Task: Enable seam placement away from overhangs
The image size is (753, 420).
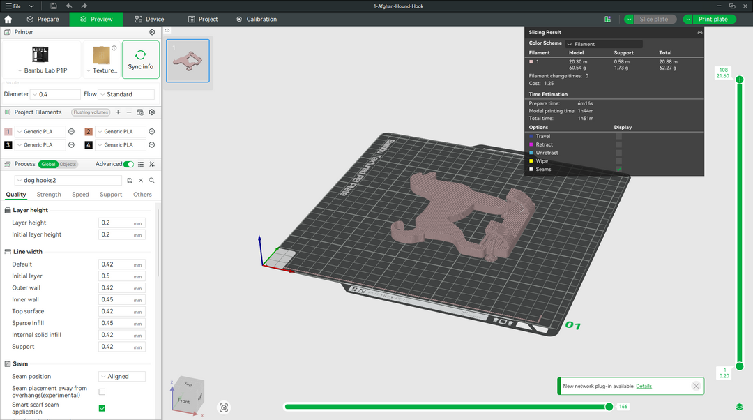Action: click(x=102, y=391)
